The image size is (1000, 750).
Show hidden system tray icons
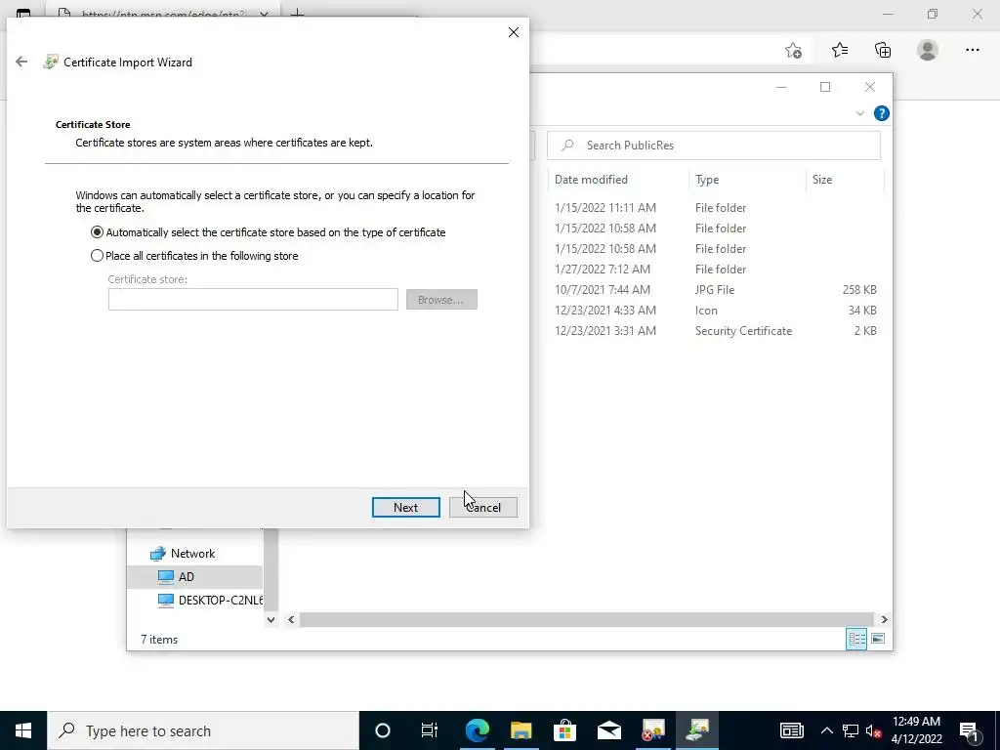coord(826,730)
